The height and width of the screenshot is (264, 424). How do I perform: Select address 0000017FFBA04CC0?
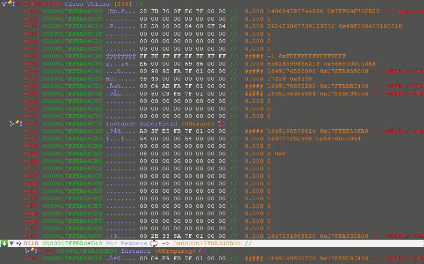pos(72,169)
